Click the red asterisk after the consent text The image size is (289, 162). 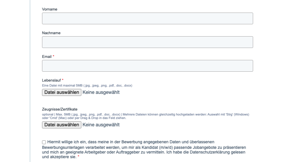[x=79, y=157]
